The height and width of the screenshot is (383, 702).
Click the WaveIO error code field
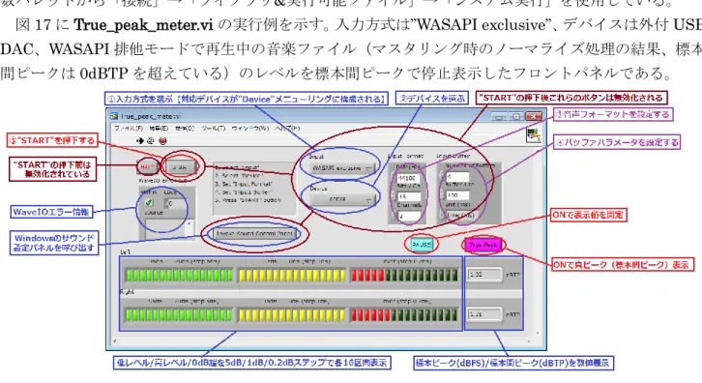click(x=176, y=203)
